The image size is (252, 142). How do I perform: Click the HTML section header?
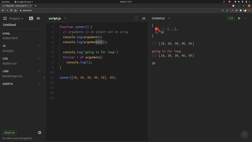point(6,34)
